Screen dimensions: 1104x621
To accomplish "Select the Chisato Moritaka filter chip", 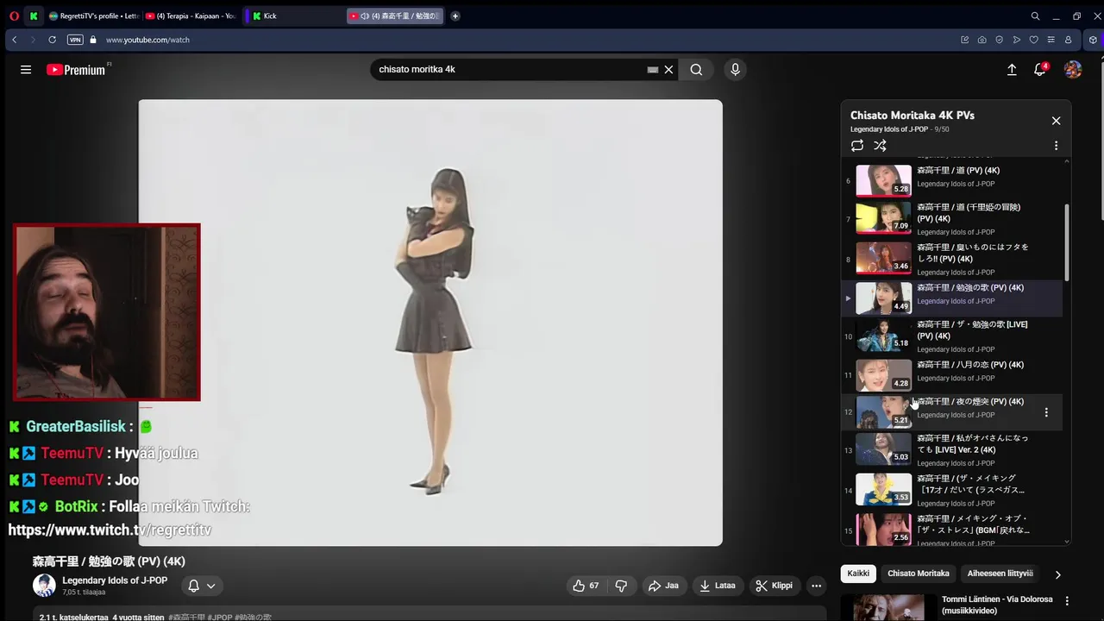I will (919, 574).
